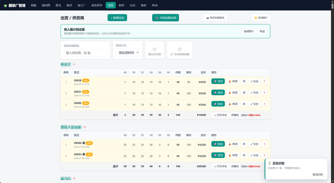Click 收款 money bag for 26501-黑 row

pyautogui.click(x=233, y=155)
